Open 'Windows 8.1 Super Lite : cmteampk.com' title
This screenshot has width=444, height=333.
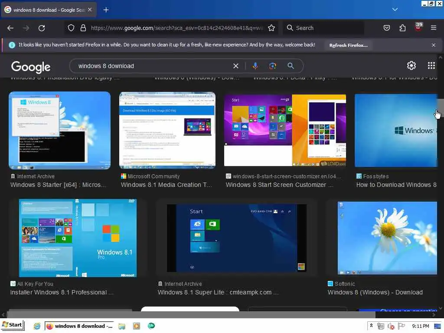218,293
